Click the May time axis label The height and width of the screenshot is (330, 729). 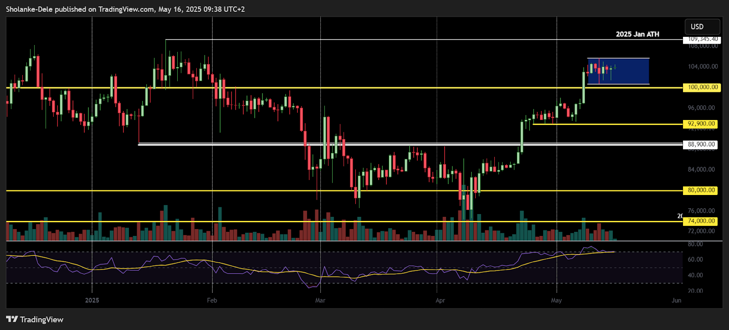coord(556,300)
